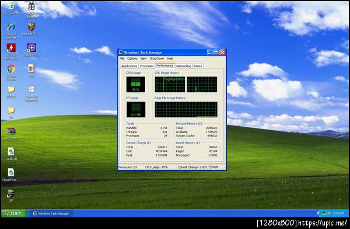Select the folder icon left of New Text Document
Viewport: 350px width, 229px height.
click(x=11, y=91)
